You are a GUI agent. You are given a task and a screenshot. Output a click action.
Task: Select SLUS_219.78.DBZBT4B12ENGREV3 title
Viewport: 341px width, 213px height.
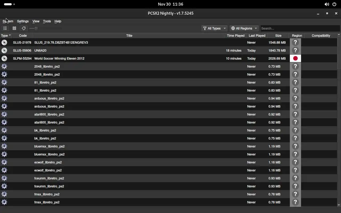61,42
